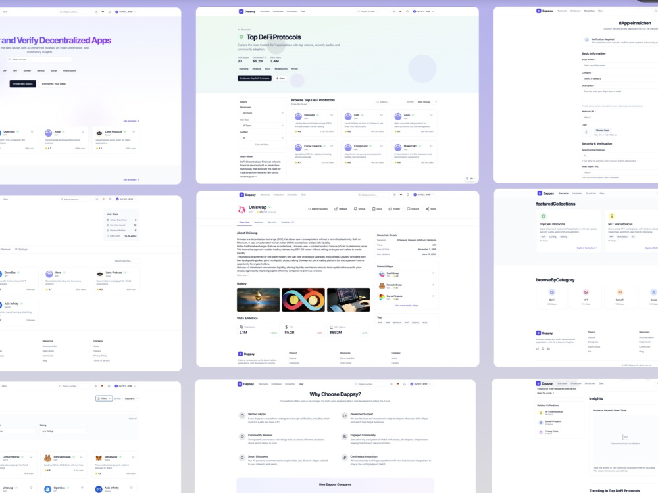Image resolution: width=658 pixels, height=493 pixels.
Task: Open Security tab on Uniswap page
Action: click(272, 222)
